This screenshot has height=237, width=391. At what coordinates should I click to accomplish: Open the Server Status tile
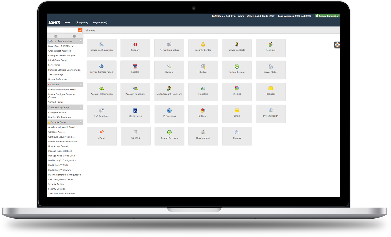(271, 70)
